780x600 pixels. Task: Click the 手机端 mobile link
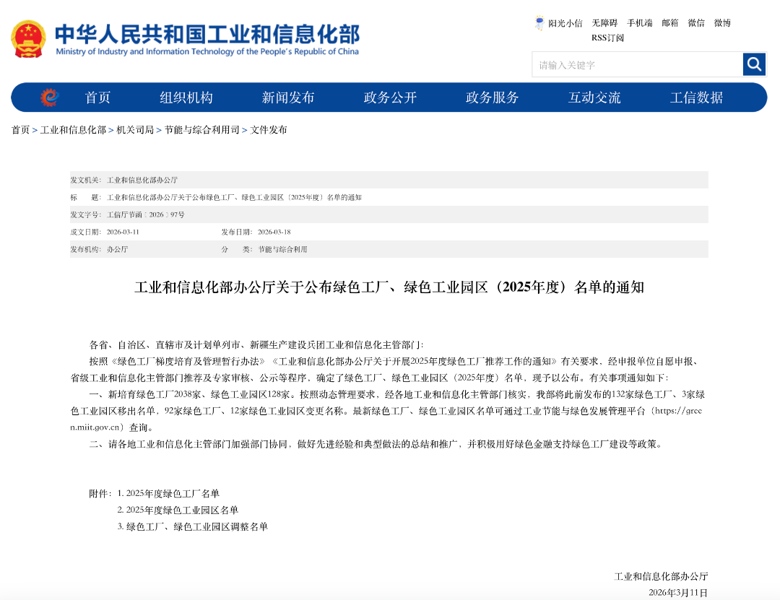click(640, 23)
